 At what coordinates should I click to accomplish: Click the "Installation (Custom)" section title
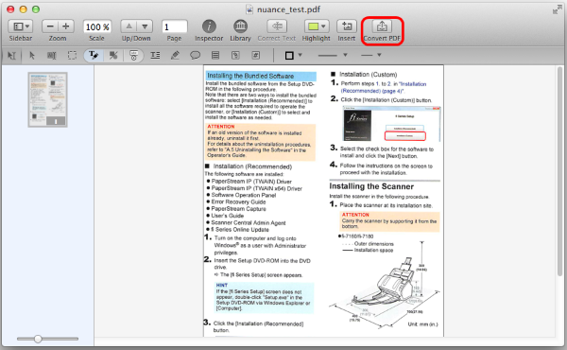[369, 74]
